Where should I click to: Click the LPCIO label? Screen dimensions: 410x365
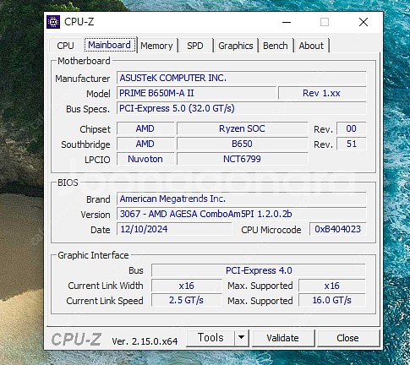(97, 160)
